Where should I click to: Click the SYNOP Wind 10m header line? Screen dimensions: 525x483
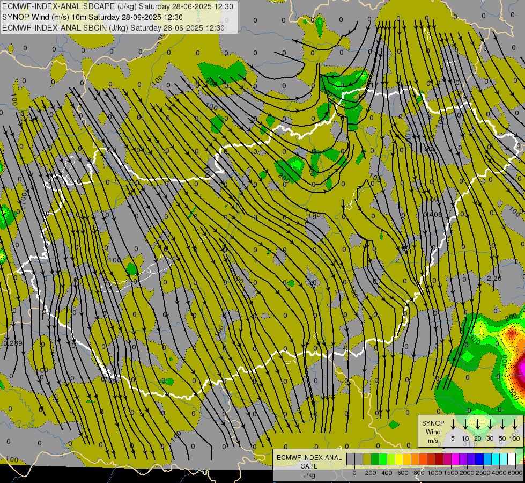click(x=92, y=17)
